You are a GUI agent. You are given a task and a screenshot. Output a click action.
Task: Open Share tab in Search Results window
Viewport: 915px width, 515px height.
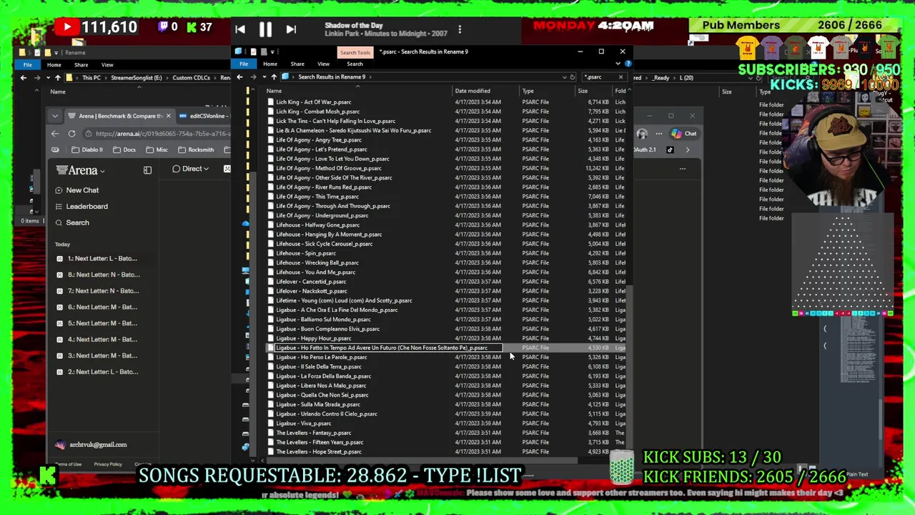(x=297, y=64)
